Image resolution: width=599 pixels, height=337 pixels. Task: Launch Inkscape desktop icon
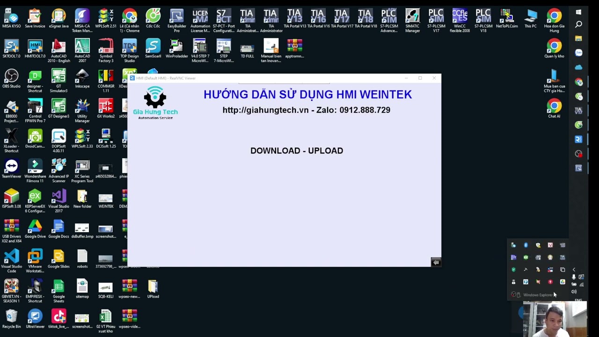coord(82,79)
